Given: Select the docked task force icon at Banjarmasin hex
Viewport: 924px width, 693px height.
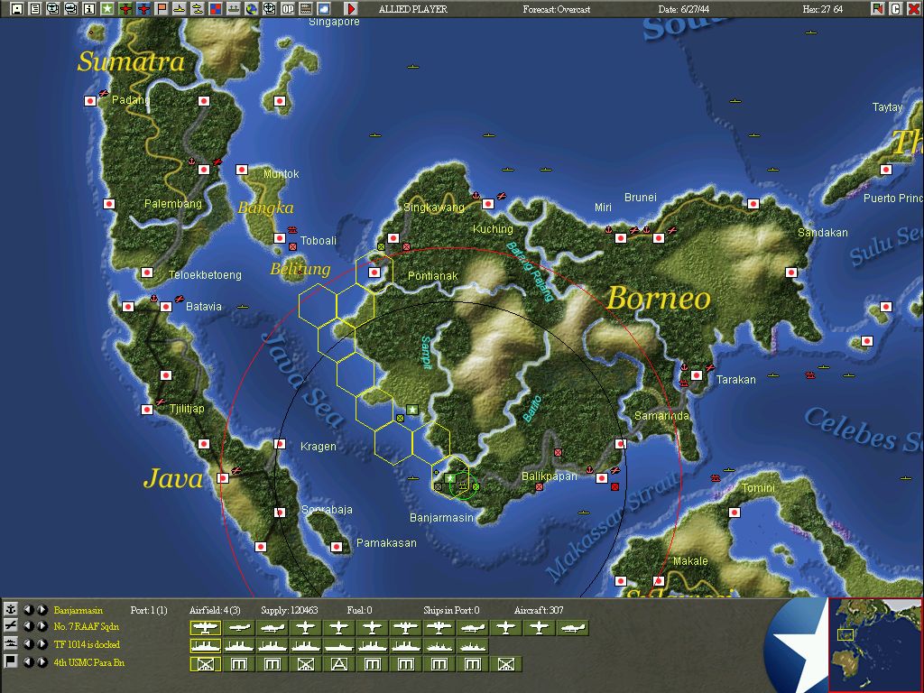Looking at the screenshot, I should [x=463, y=486].
